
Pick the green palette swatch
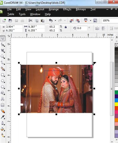pos(116,93)
